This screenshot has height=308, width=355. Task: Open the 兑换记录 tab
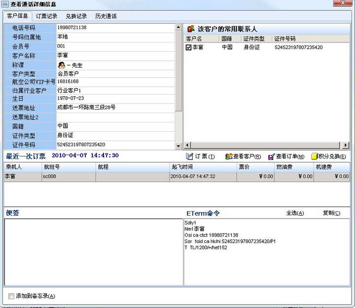click(x=76, y=16)
